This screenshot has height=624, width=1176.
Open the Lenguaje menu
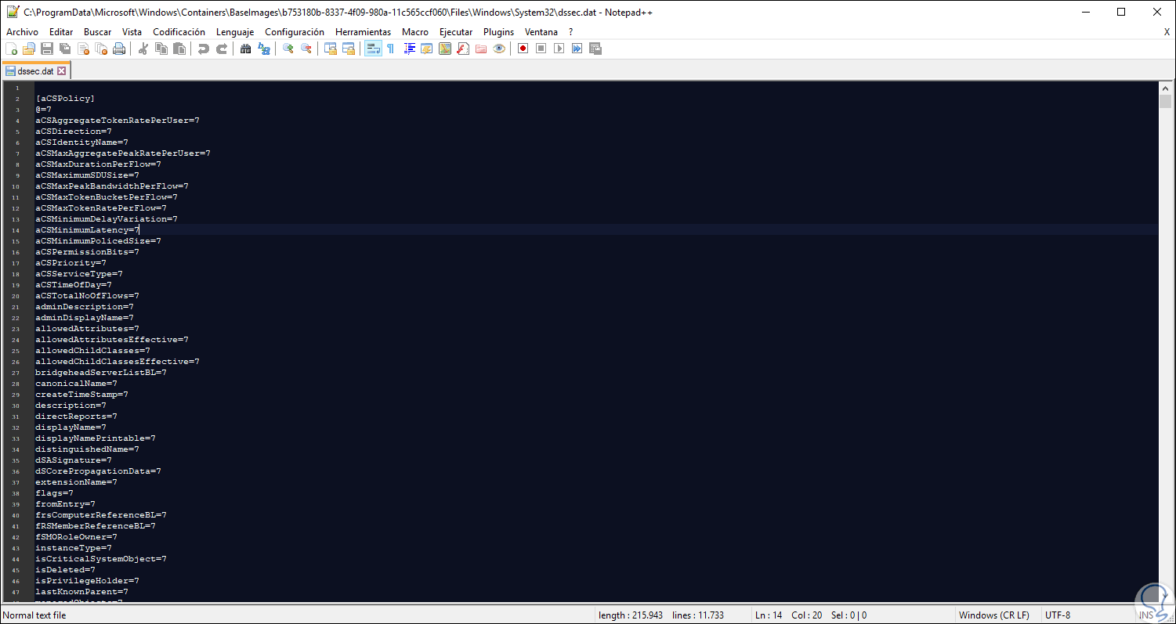pyautogui.click(x=235, y=32)
